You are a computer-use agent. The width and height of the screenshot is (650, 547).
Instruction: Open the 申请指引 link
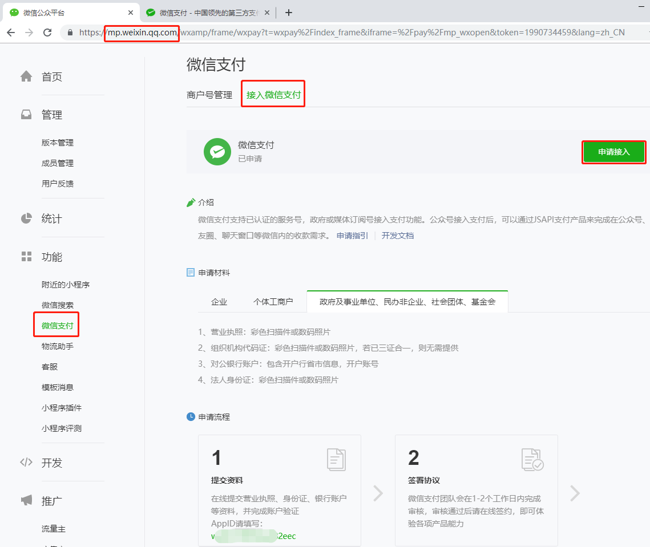[x=352, y=236]
